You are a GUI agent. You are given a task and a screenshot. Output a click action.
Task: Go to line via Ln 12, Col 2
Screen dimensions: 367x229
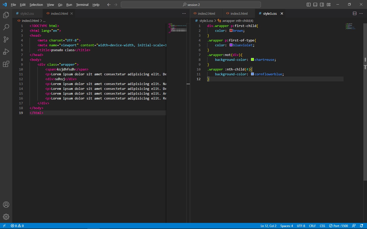coord(268,226)
